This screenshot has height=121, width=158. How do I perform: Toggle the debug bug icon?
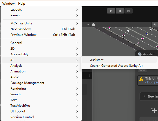coord(94,24)
